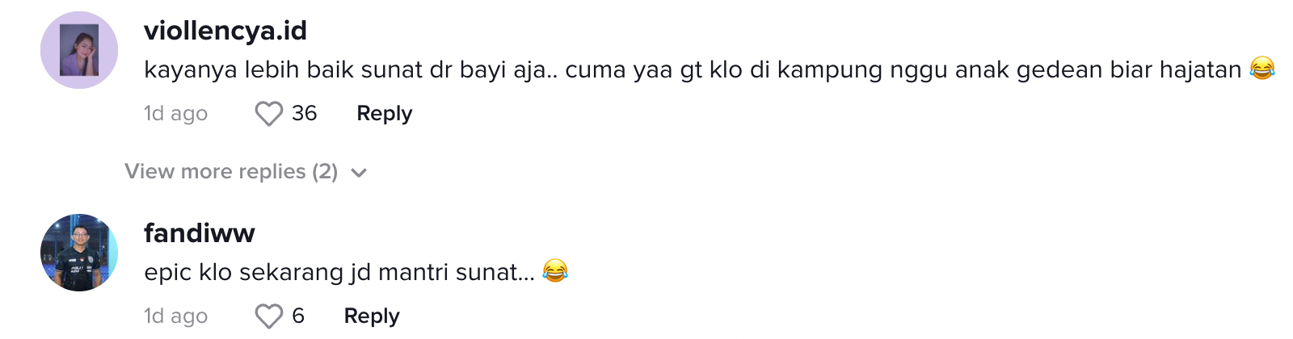Click 'View more replies (2)' text
The height and width of the screenshot is (339, 1293).
pos(231,172)
